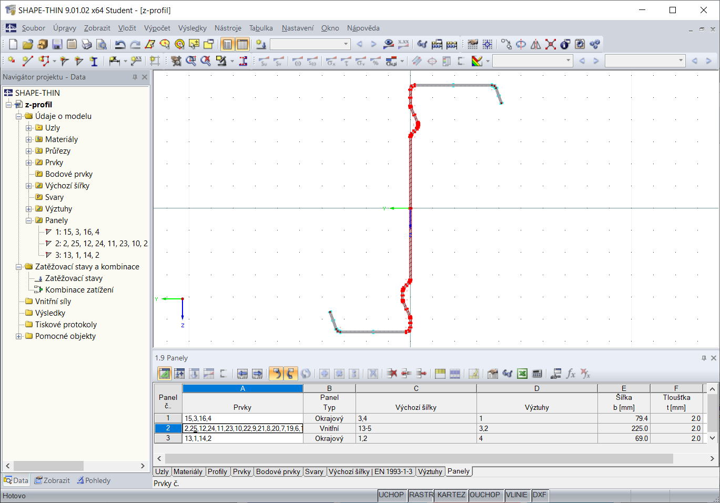720x503 pixels.
Task: Click the table vertical scrollbar down arrow
Action: [713, 438]
